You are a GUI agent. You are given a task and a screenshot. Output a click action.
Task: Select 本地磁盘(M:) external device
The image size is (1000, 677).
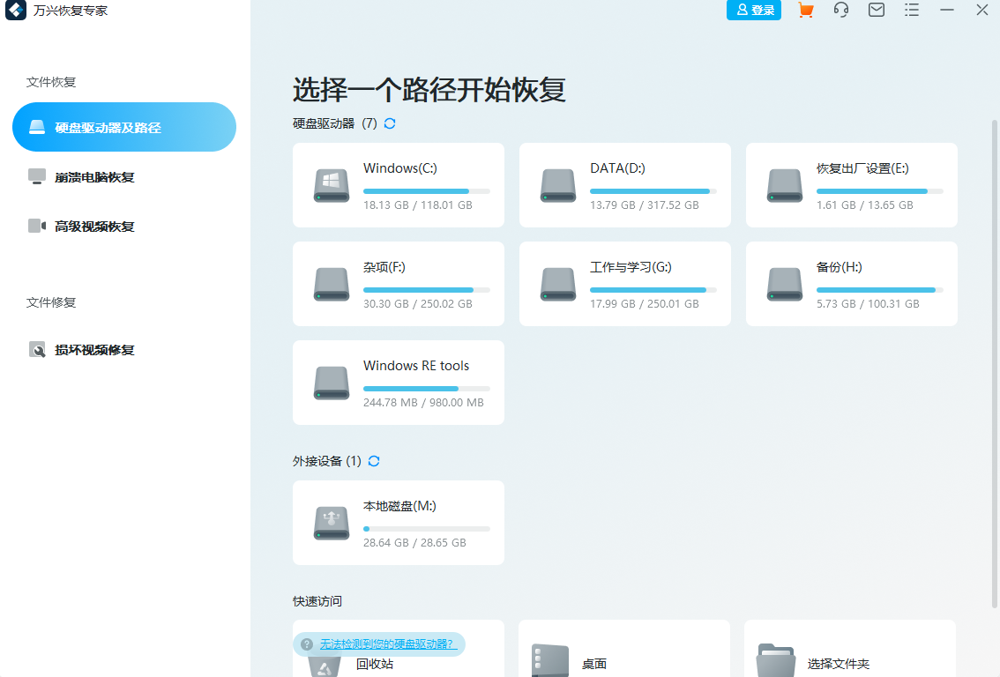398,523
